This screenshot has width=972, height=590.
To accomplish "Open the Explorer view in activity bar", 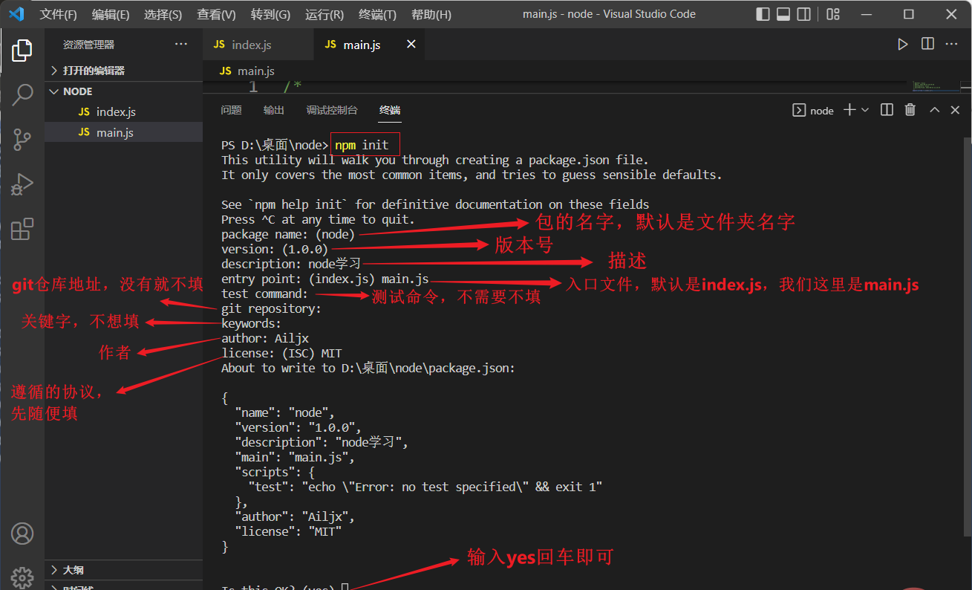I will tap(22, 50).
